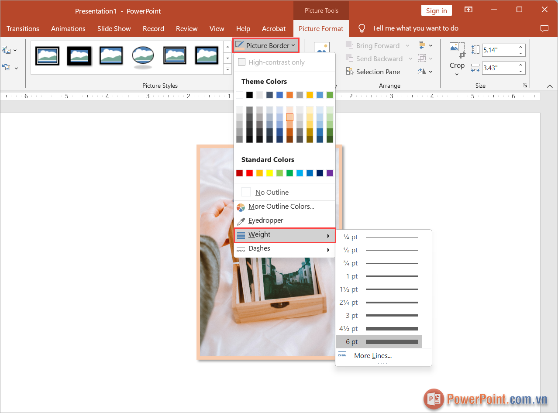Open More Outline Colors dialog
The width and height of the screenshot is (558, 413).
point(285,206)
